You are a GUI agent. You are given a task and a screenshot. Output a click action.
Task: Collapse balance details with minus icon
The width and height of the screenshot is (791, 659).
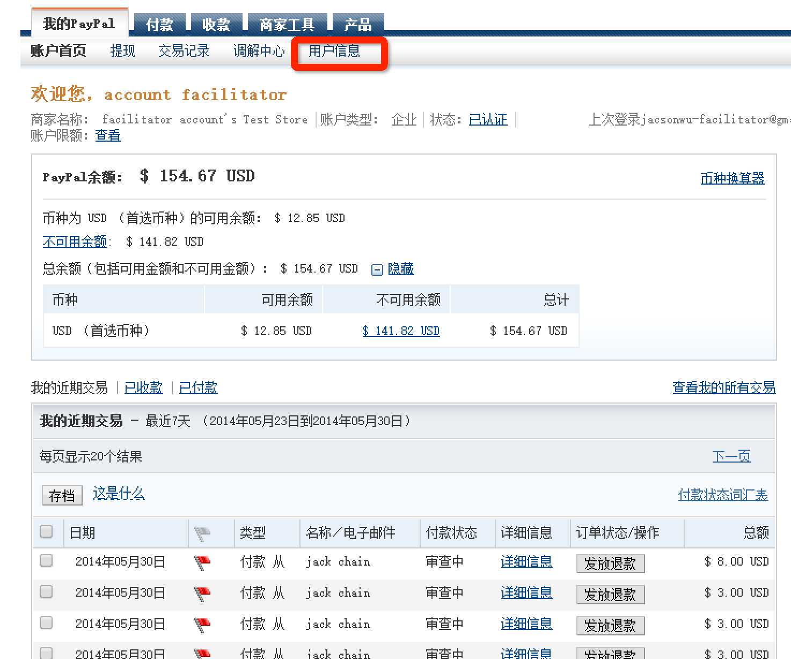pos(377,269)
